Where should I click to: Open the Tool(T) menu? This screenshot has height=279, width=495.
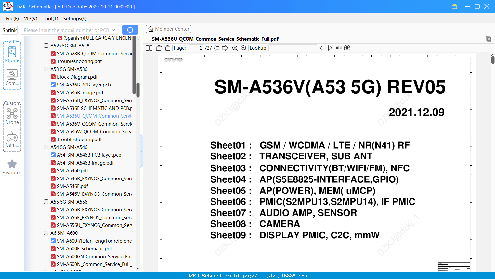pyautogui.click(x=50, y=19)
